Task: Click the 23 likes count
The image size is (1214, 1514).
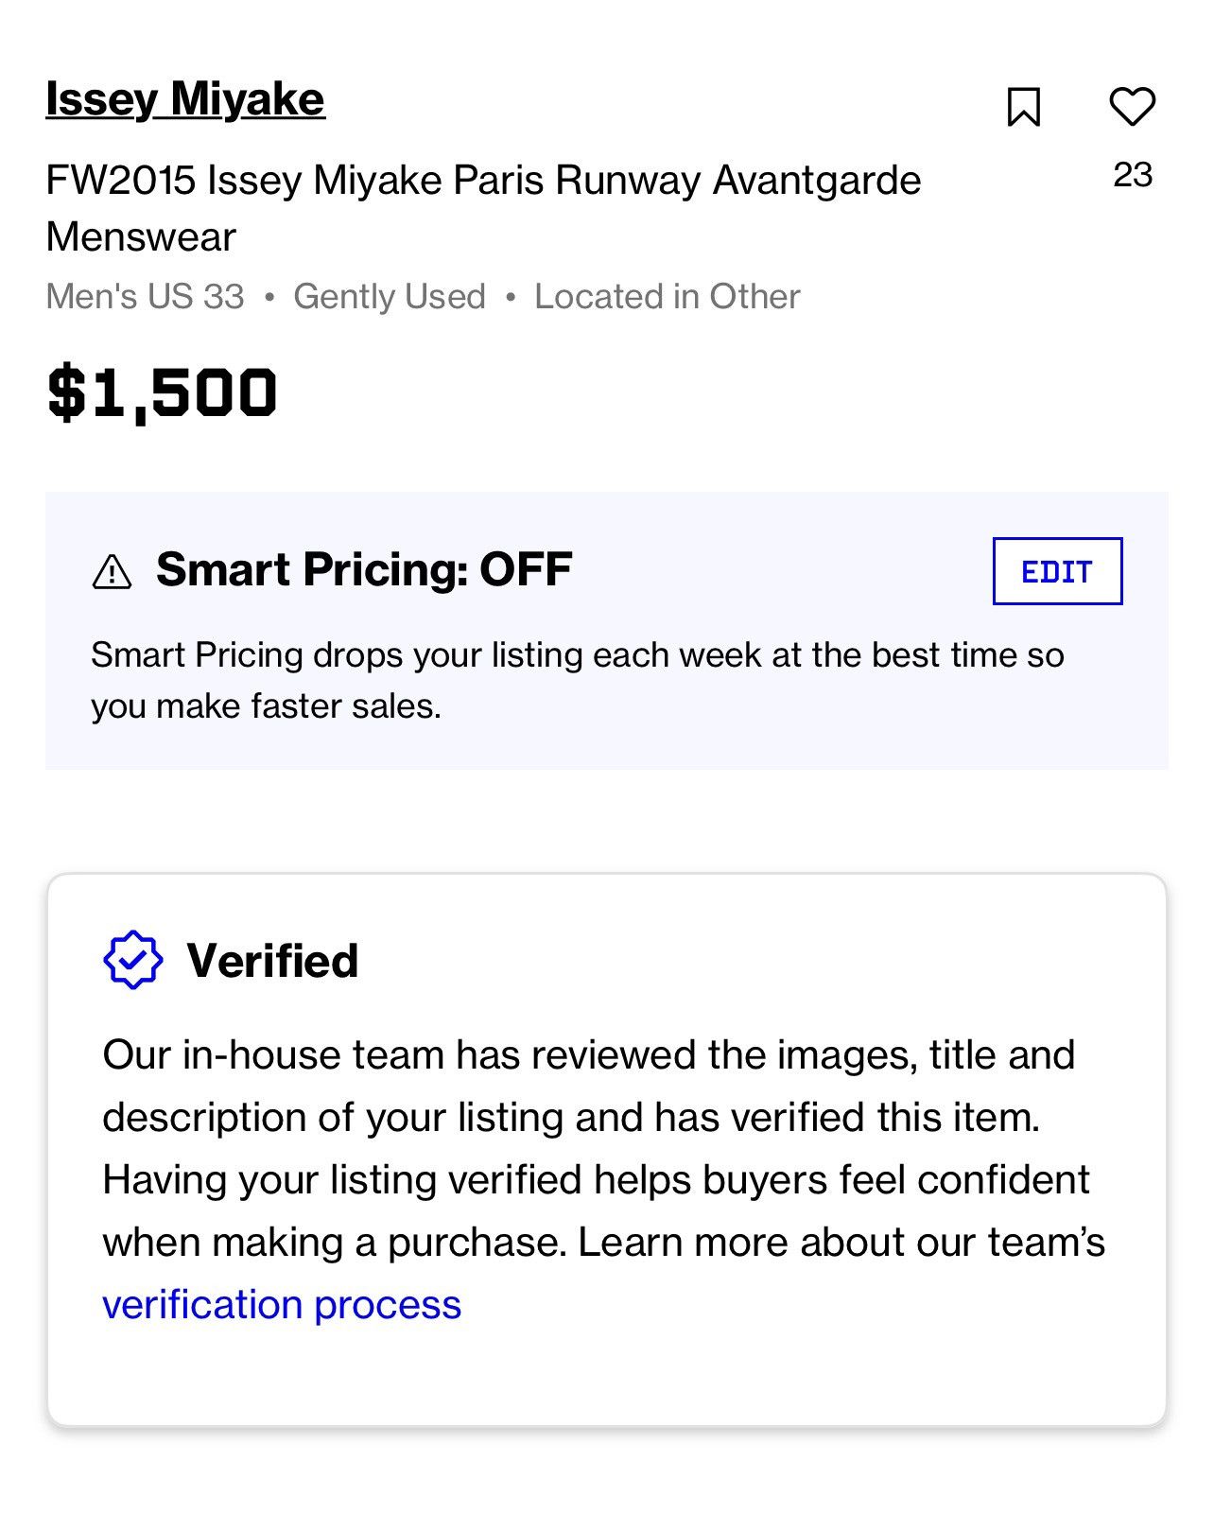Action: click(1133, 175)
